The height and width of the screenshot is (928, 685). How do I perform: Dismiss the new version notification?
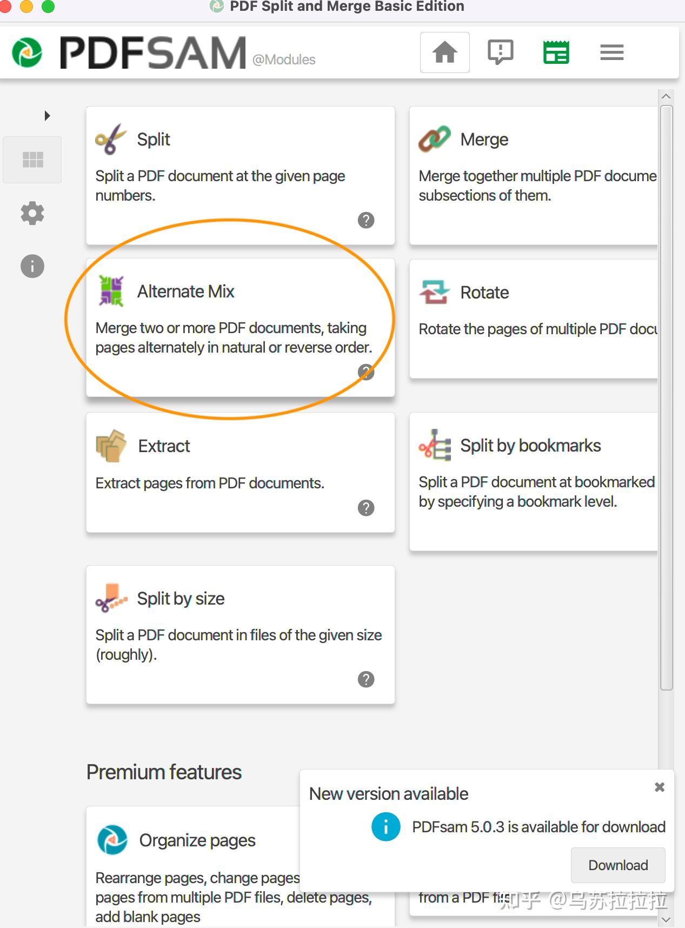pyautogui.click(x=659, y=787)
